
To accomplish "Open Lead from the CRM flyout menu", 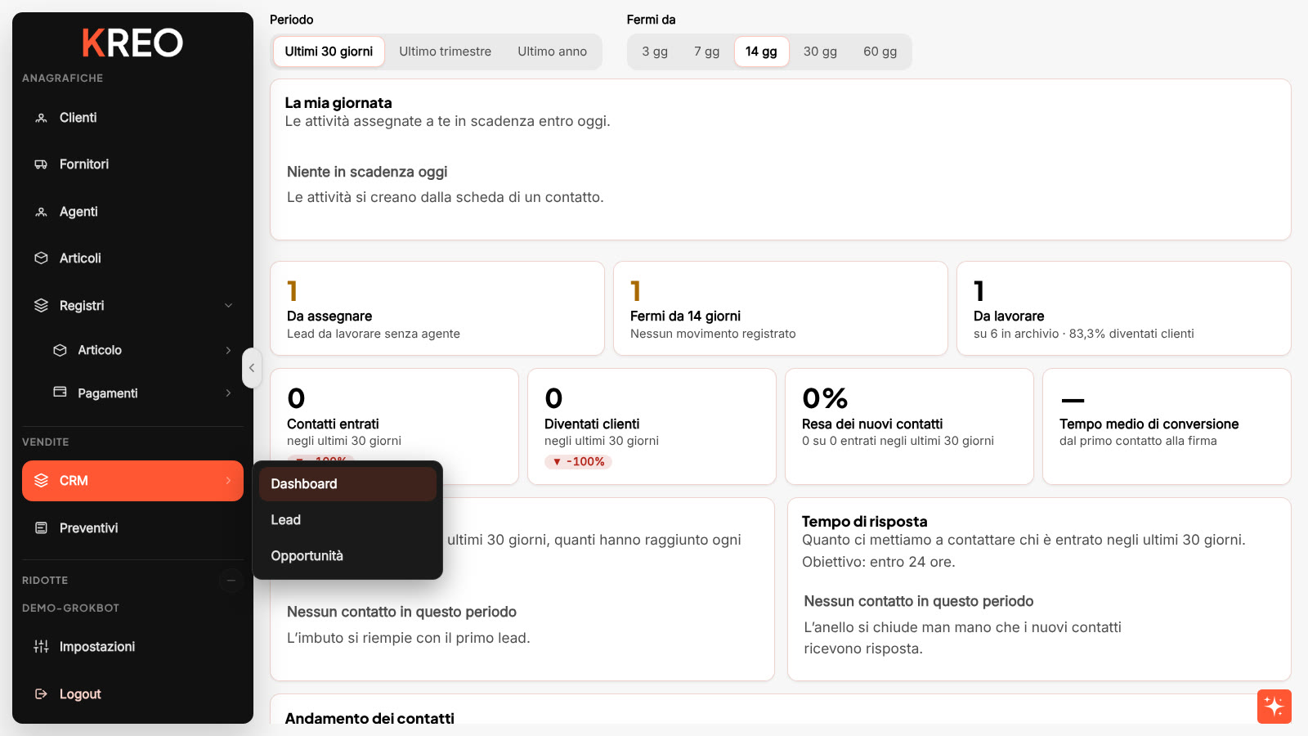I will pos(347,520).
